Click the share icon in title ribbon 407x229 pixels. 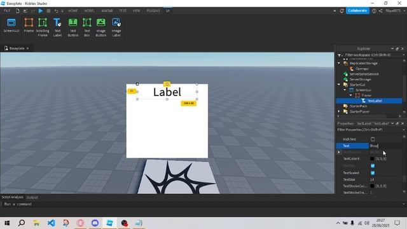point(380,11)
